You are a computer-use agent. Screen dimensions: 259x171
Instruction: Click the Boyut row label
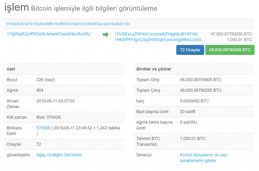point(12,80)
